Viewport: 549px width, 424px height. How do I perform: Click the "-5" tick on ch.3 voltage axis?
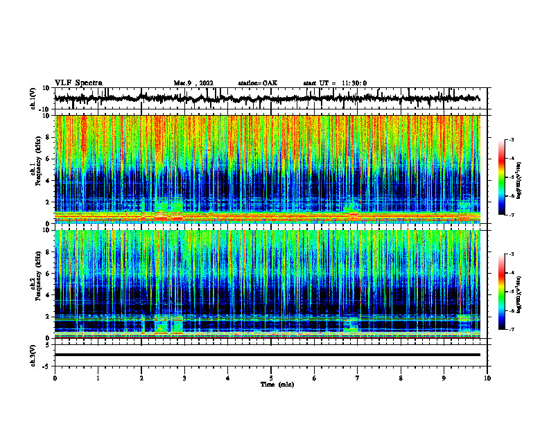[46, 366]
